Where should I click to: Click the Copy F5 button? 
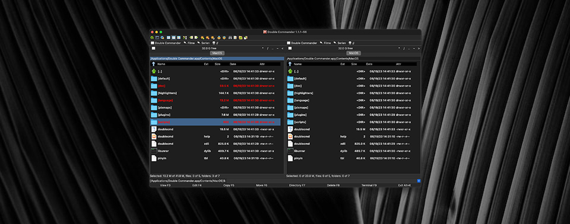229,185
